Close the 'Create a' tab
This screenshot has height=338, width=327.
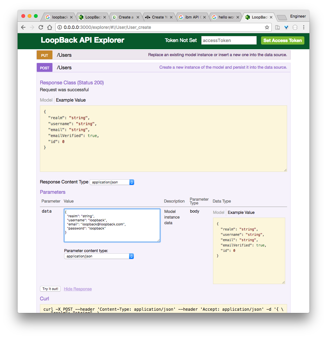138,17
